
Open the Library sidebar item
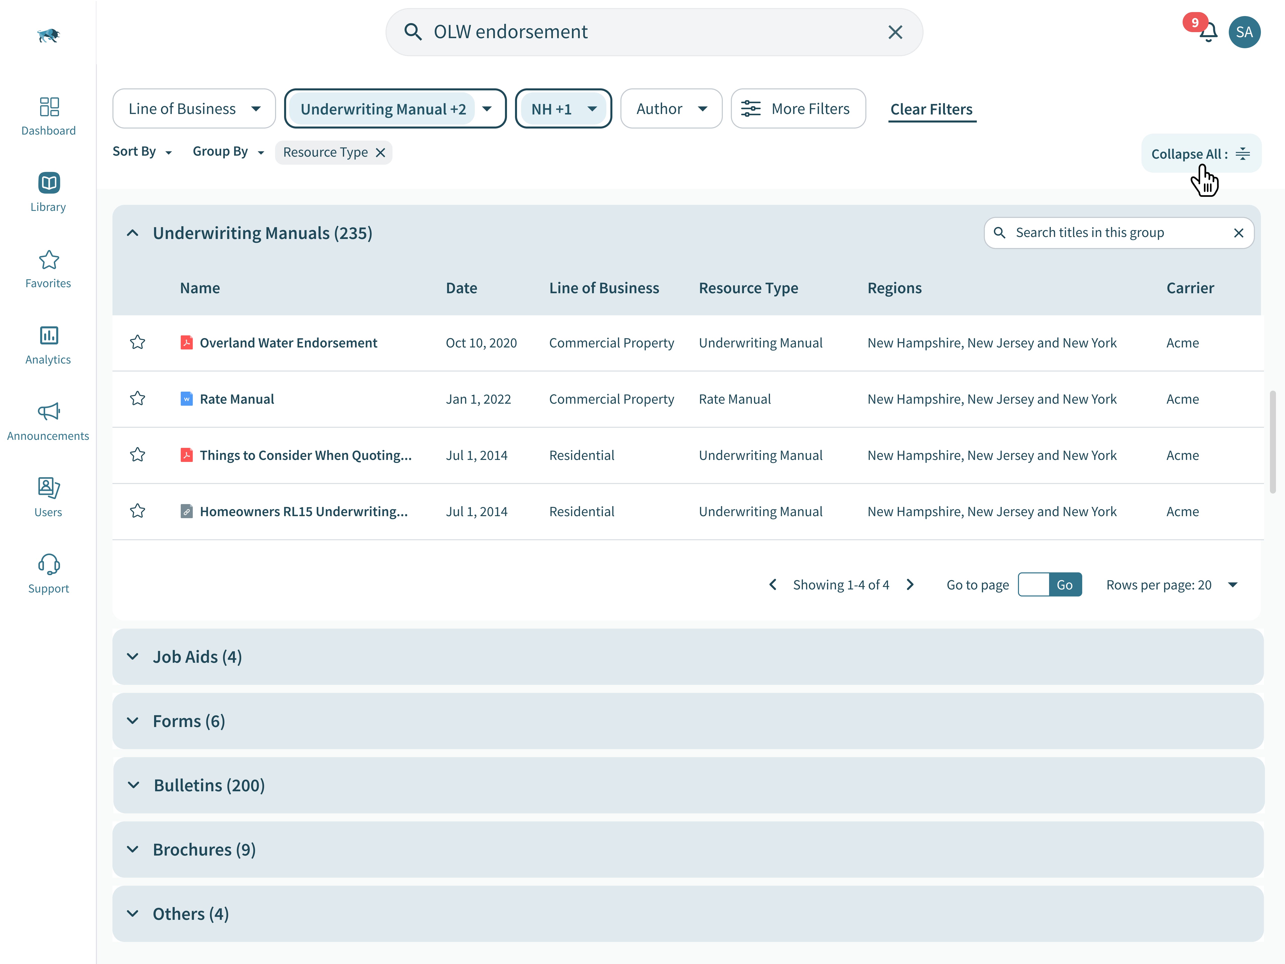point(49,192)
